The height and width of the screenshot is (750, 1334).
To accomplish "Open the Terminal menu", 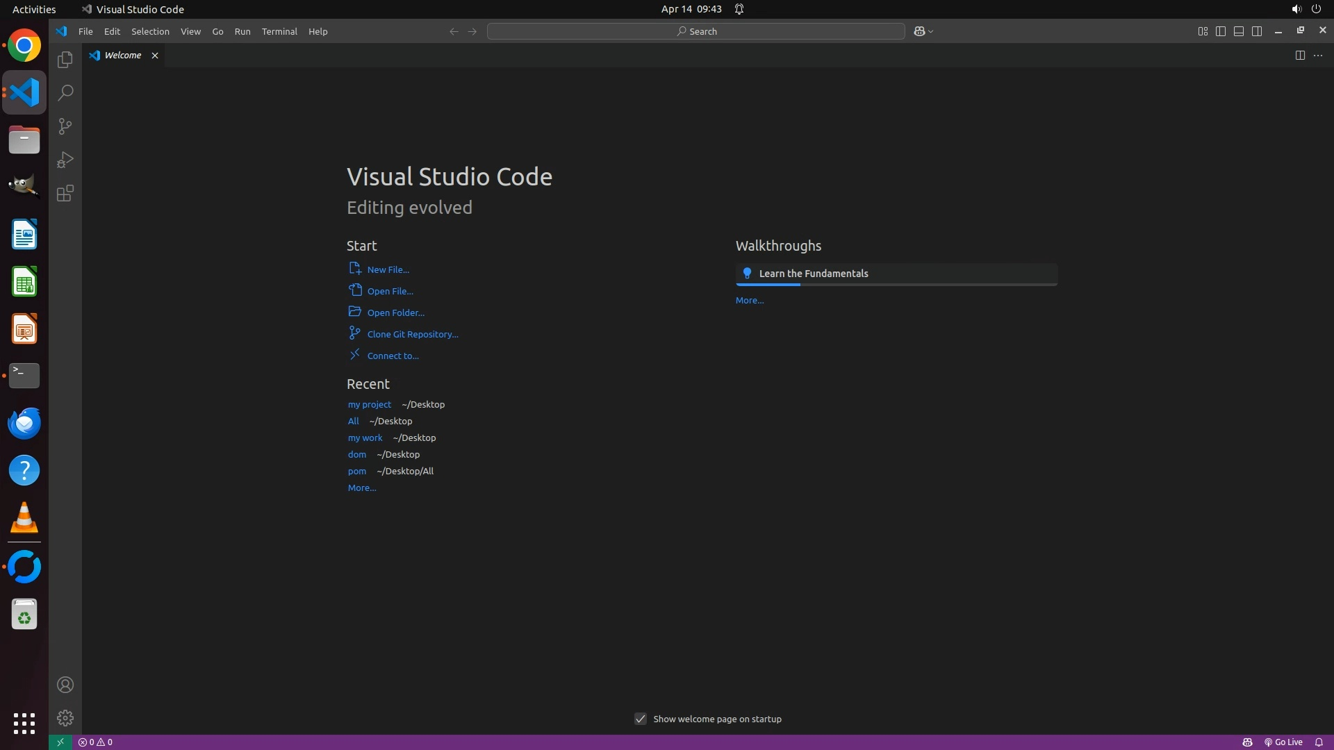I will (x=279, y=31).
